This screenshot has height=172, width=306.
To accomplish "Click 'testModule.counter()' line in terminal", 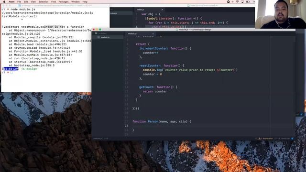I will (19, 16).
